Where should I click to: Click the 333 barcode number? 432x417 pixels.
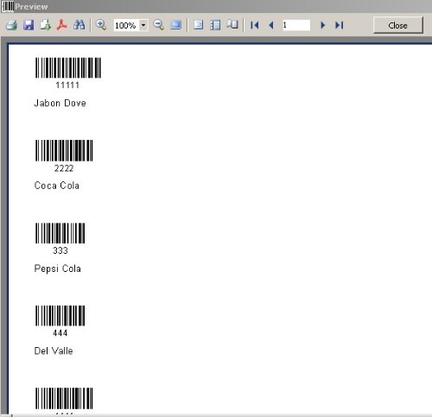click(x=60, y=250)
